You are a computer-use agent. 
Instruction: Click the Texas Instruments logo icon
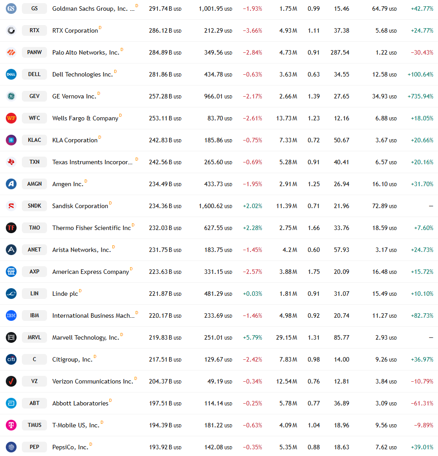pos(11,162)
